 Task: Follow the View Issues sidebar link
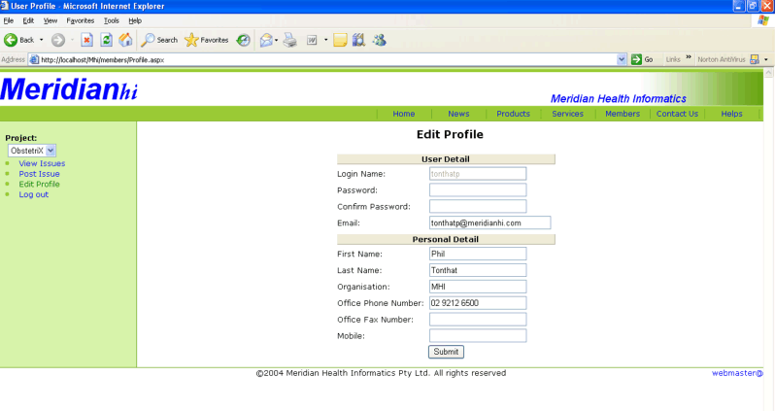click(x=42, y=163)
